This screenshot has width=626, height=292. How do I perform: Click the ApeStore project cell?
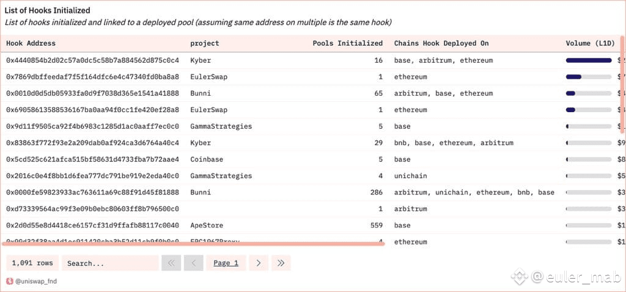tap(207, 226)
